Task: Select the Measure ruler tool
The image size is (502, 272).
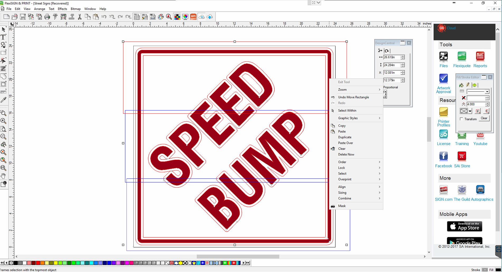Action: tap(3, 92)
